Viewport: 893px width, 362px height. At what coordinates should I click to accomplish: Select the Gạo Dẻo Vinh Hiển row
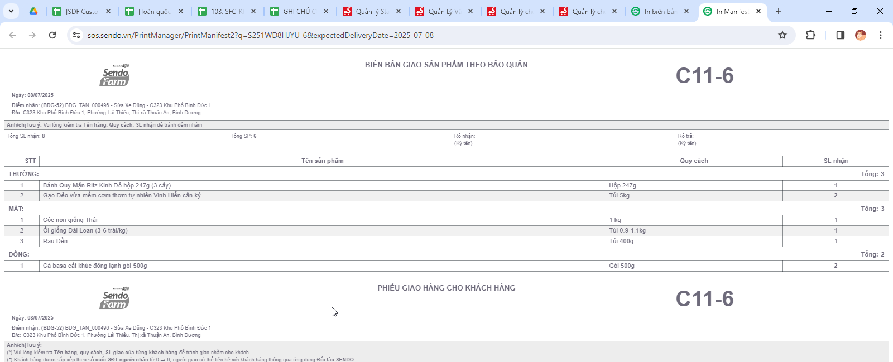[446, 196]
